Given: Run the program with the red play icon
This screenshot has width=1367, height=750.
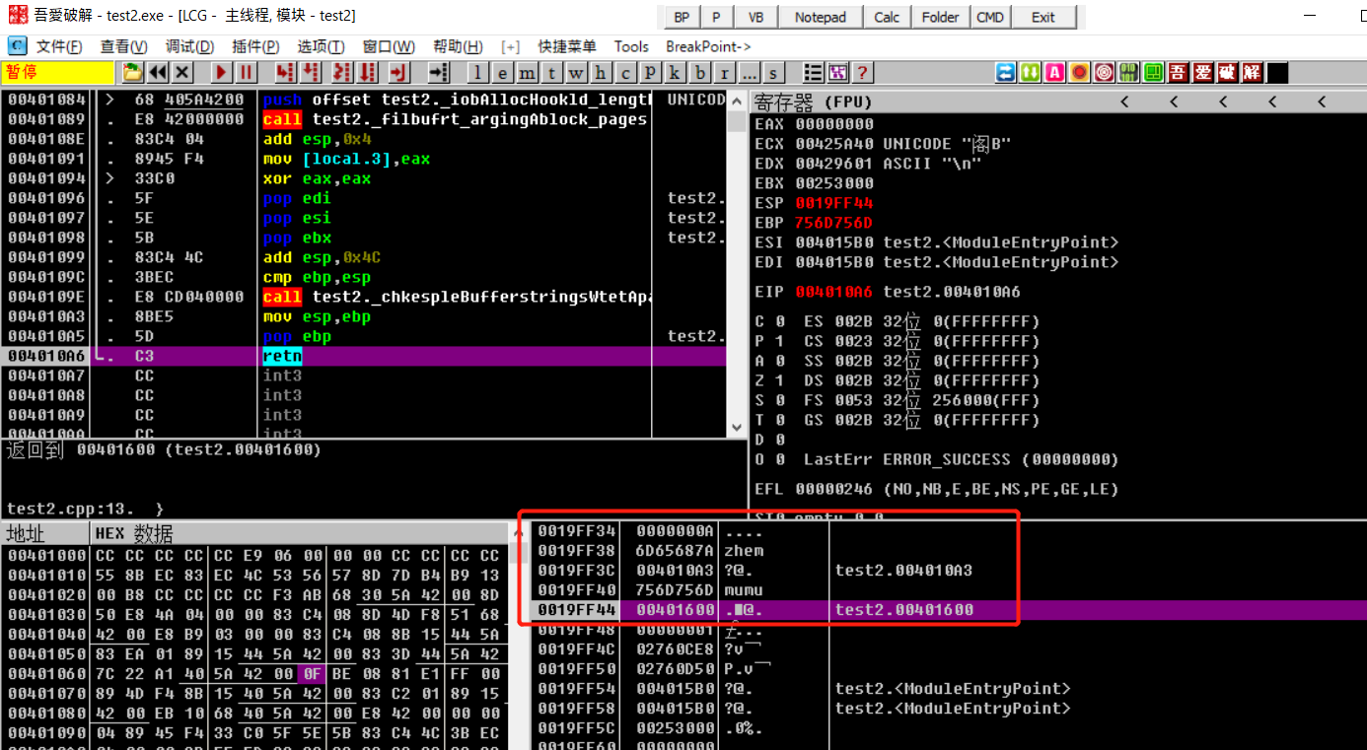Looking at the screenshot, I should tap(221, 73).
